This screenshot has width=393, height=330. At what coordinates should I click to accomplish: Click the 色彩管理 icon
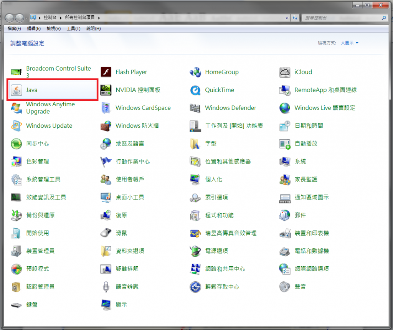click(x=16, y=162)
